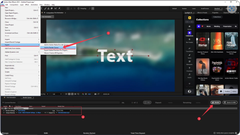Screen dimensions: 240x135
Task: Open the Composition menu in menu bar
Action: click(x=14, y=5)
